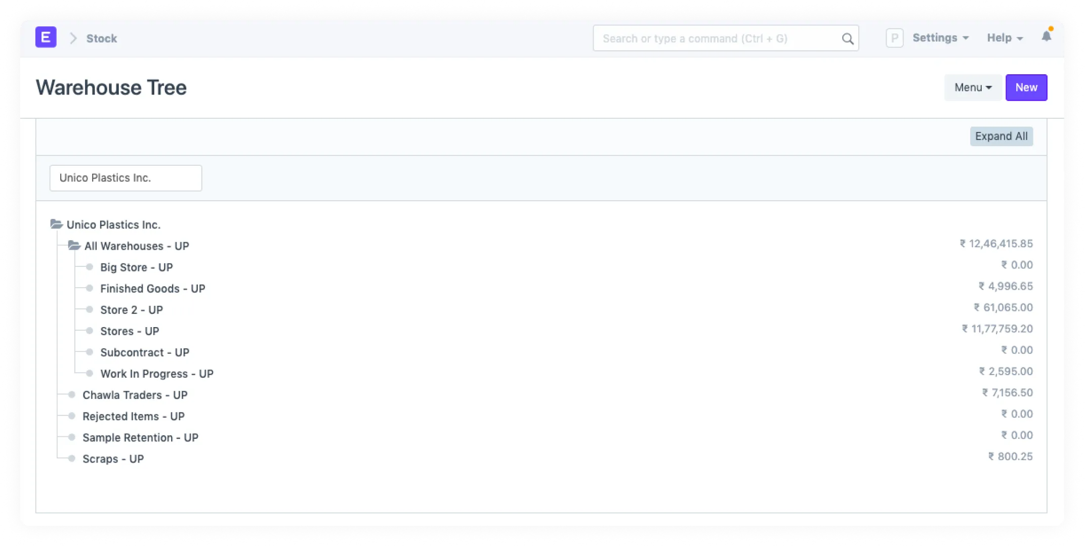The image size is (1085, 546).
Task: Go to the Stock breadcrumb
Action: point(101,38)
